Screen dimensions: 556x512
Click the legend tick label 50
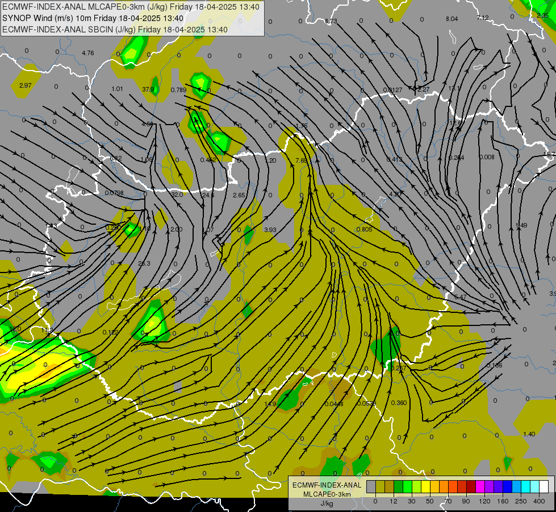[430, 501]
